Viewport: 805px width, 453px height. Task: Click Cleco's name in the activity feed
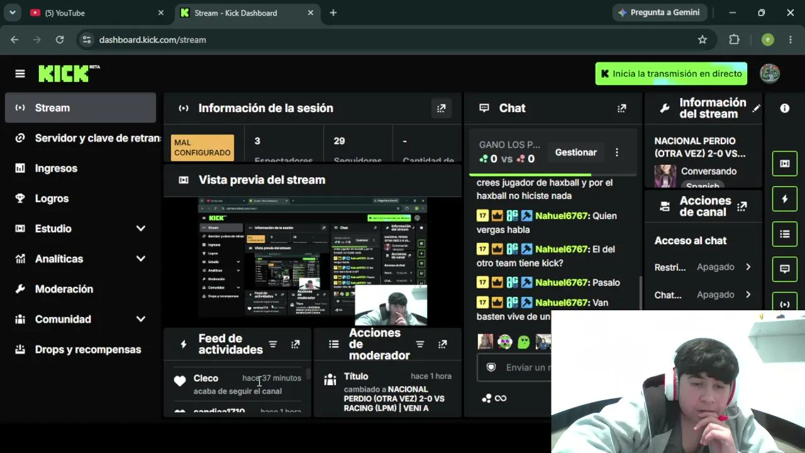click(x=206, y=378)
